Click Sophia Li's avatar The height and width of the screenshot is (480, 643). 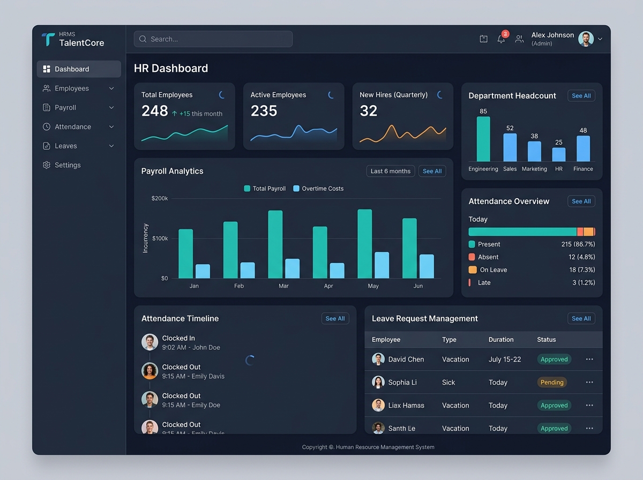click(x=378, y=382)
